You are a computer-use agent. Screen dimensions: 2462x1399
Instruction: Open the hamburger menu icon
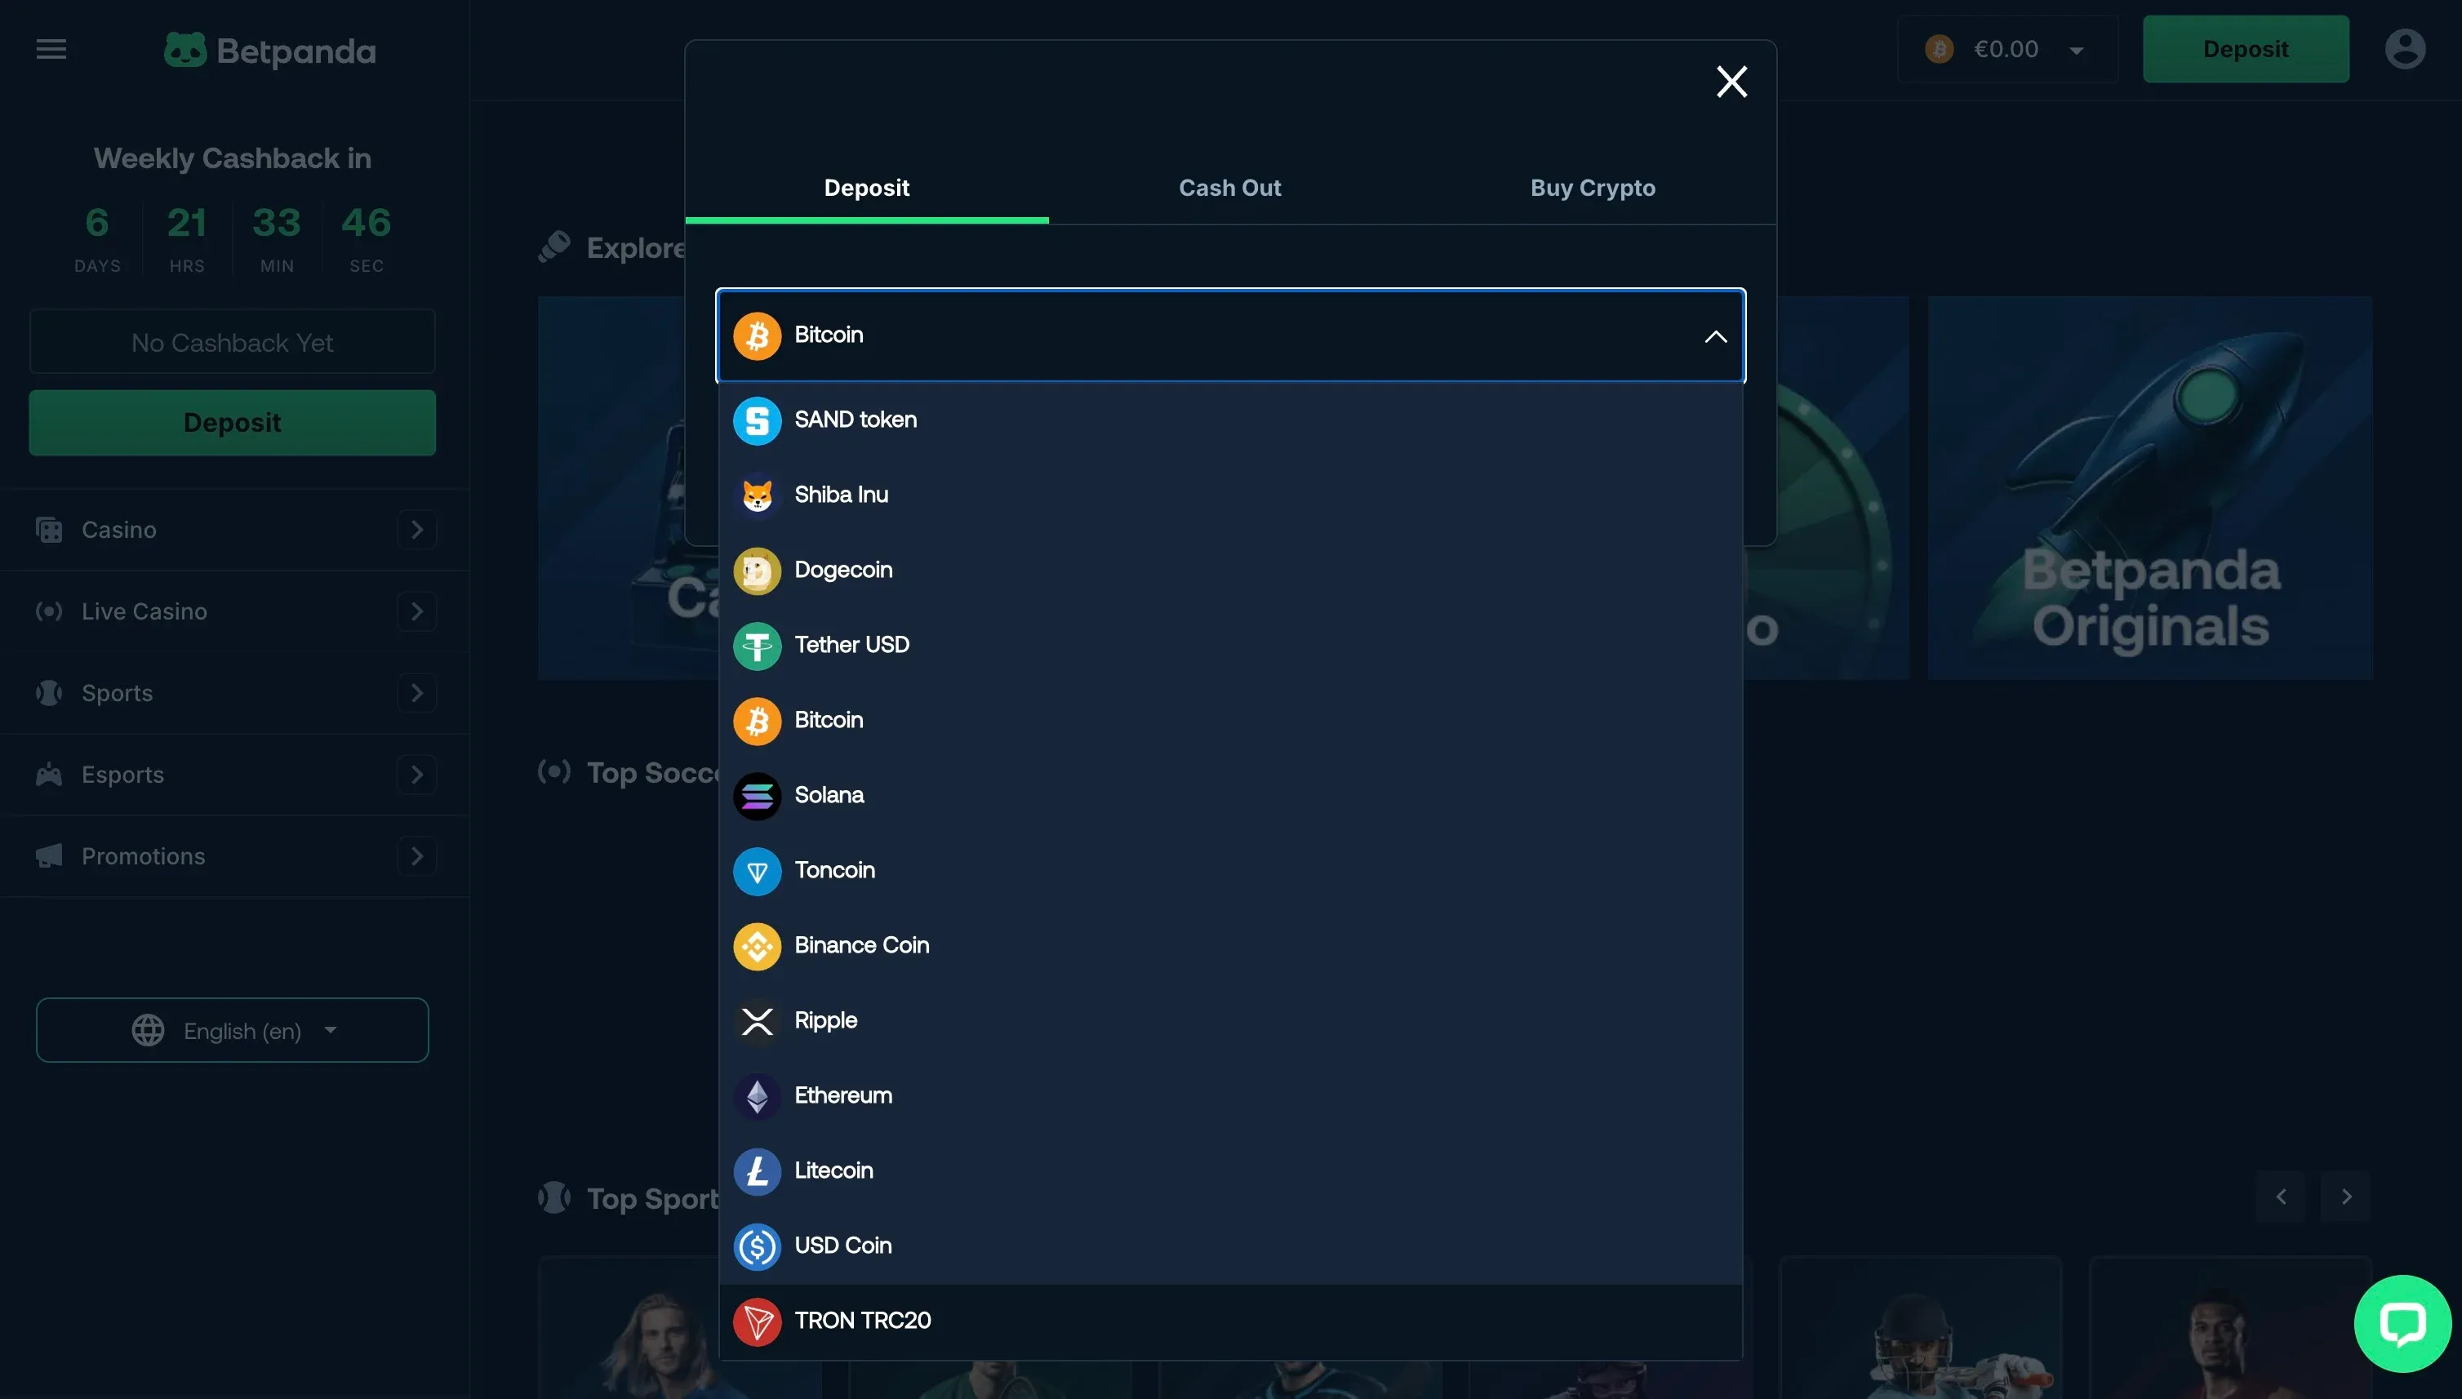tap(51, 49)
